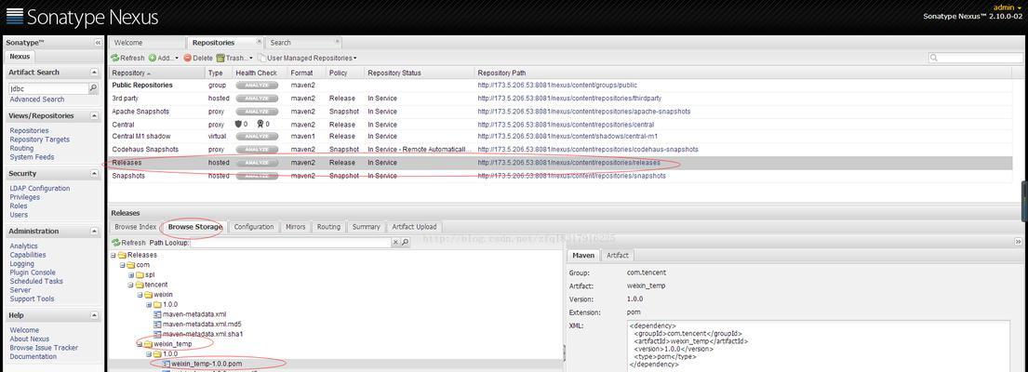This screenshot has height=372, width=1028.
Task: Click the shield icon in the Central row
Action: pyautogui.click(x=239, y=124)
